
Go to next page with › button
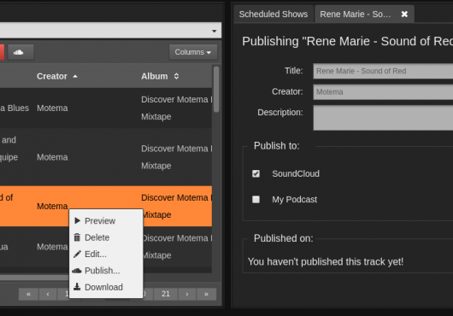coord(187,294)
